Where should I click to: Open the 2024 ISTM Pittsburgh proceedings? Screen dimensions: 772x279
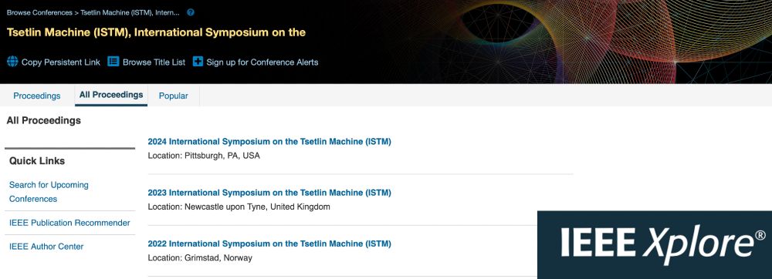click(x=269, y=142)
